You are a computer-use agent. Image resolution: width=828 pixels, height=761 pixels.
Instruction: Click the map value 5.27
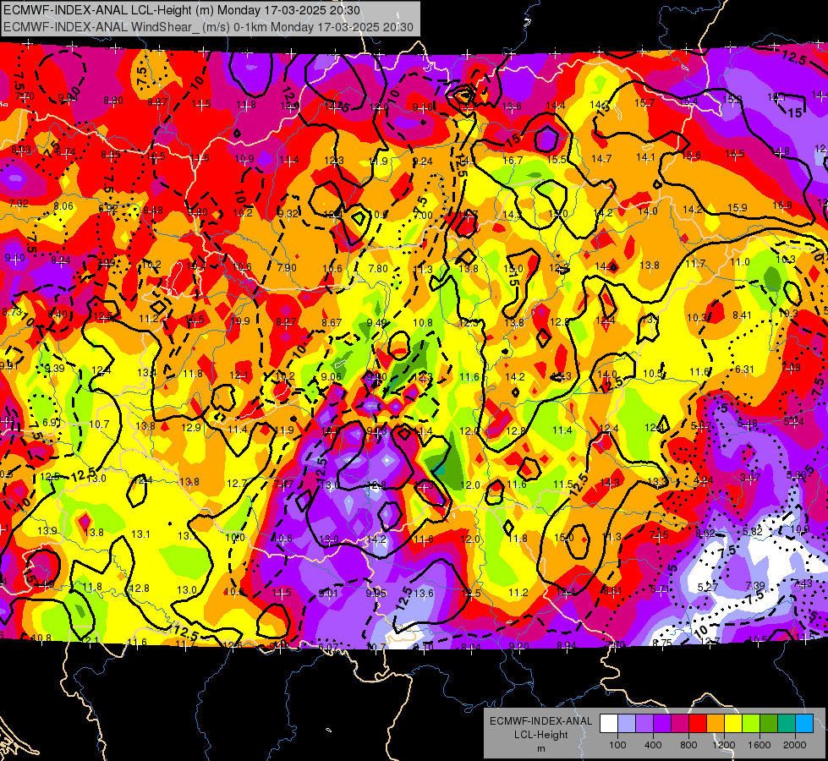click(708, 587)
